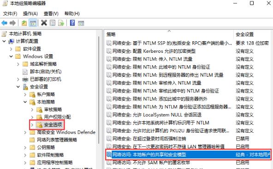The height and width of the screenshot is (169, 273).
Task: Open Properties from the toolbar icon
Action: pos(53,23)
